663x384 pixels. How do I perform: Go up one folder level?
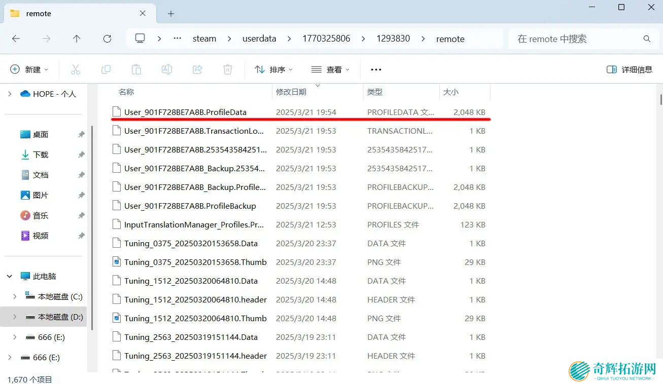(77, 39)
